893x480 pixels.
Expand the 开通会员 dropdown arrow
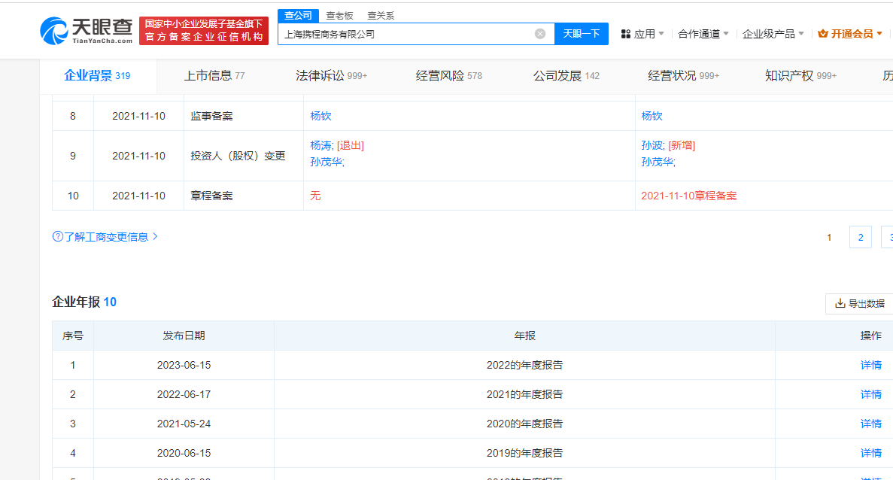click(879, 34)
